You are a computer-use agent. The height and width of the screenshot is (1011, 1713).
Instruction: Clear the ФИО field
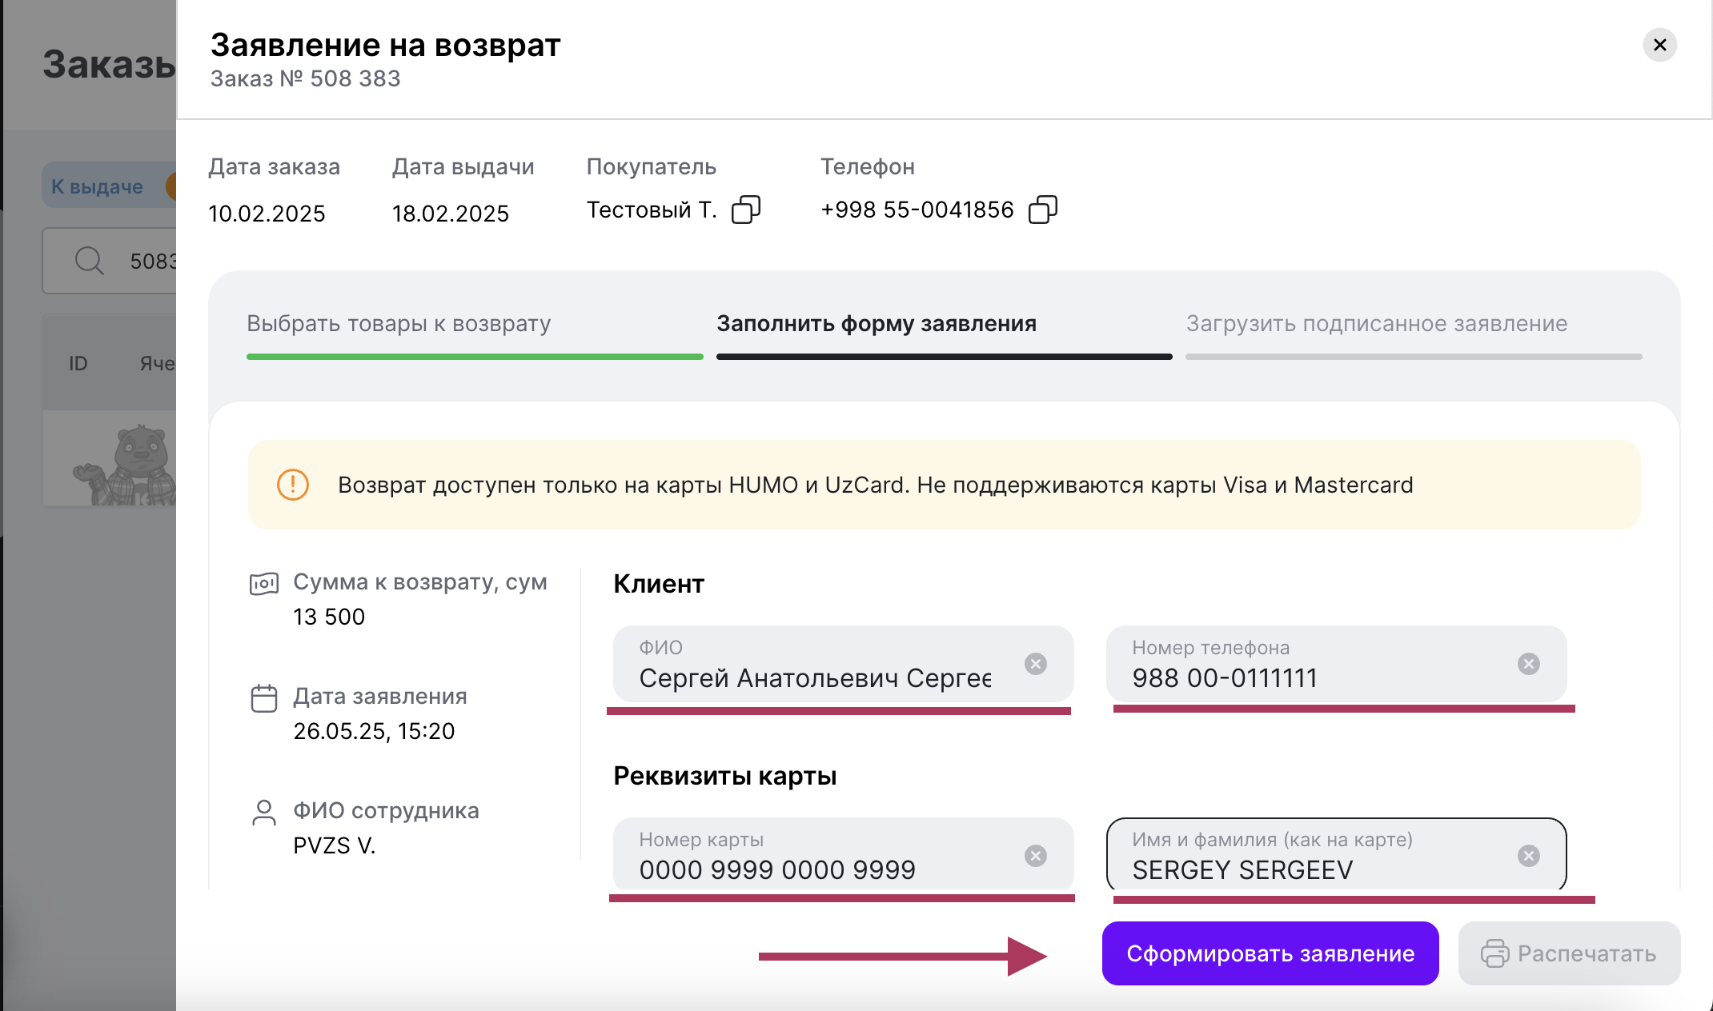click(x=1036, y=664)
